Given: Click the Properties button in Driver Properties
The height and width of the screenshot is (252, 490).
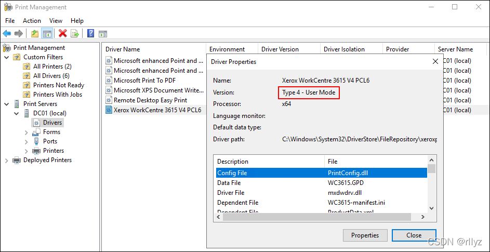Looking at the screenshot, I should [x=365, y=235].
